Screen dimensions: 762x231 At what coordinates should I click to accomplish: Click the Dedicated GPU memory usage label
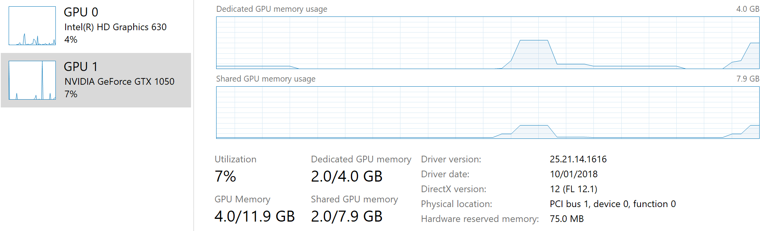point(272,9)
